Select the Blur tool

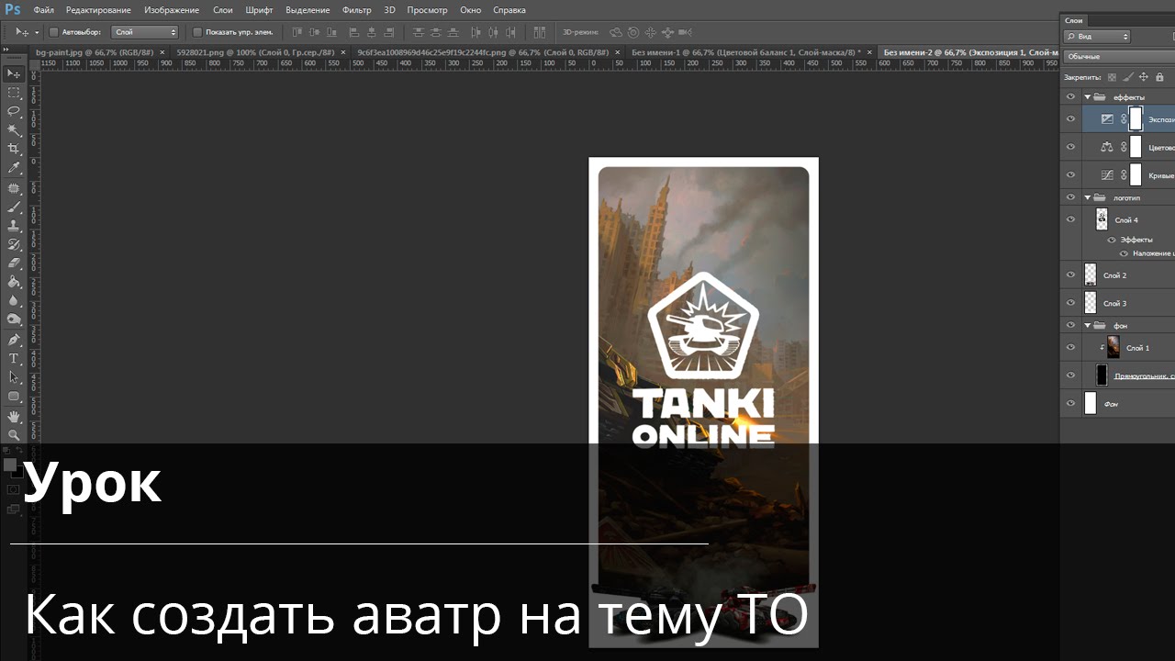click(x=14, y=300)
